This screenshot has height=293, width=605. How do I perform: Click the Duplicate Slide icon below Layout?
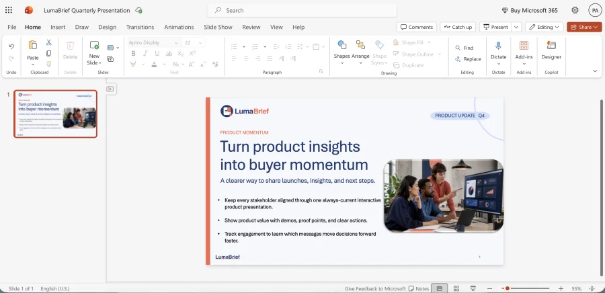point(110,59)
